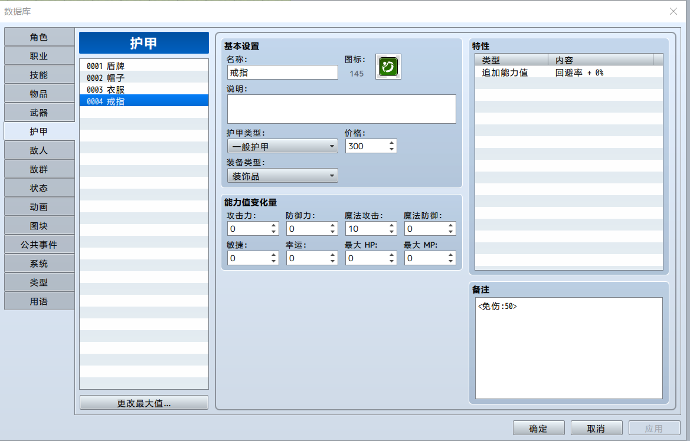
Task: Expand the 护甲类型 dropdown
Action: click(x=283, y=146)
